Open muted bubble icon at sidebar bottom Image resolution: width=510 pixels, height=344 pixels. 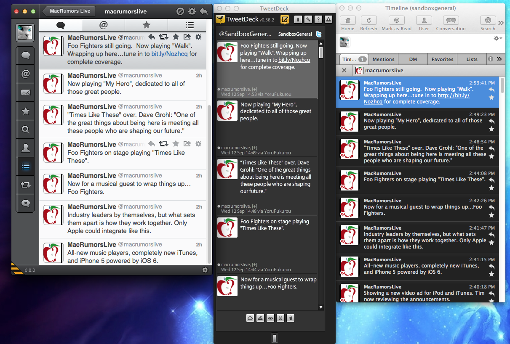[26, 203]
